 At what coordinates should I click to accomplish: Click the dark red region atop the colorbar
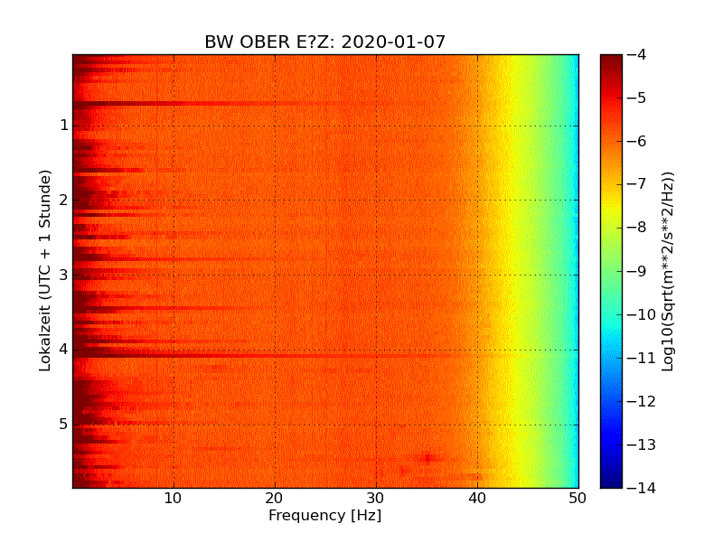[x=612, y=64]
